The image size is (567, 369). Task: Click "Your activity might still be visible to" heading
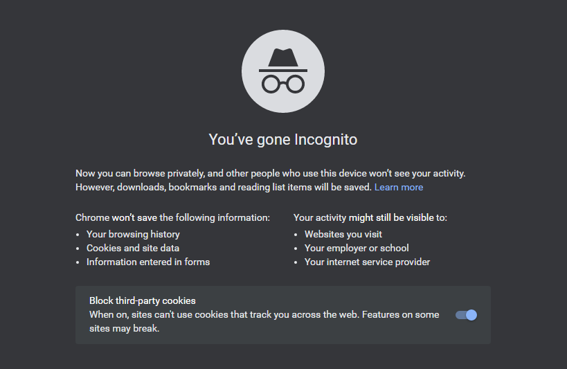tap(370, 217)
